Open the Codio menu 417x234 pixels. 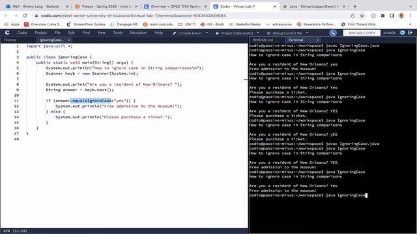tap(22, 32)
